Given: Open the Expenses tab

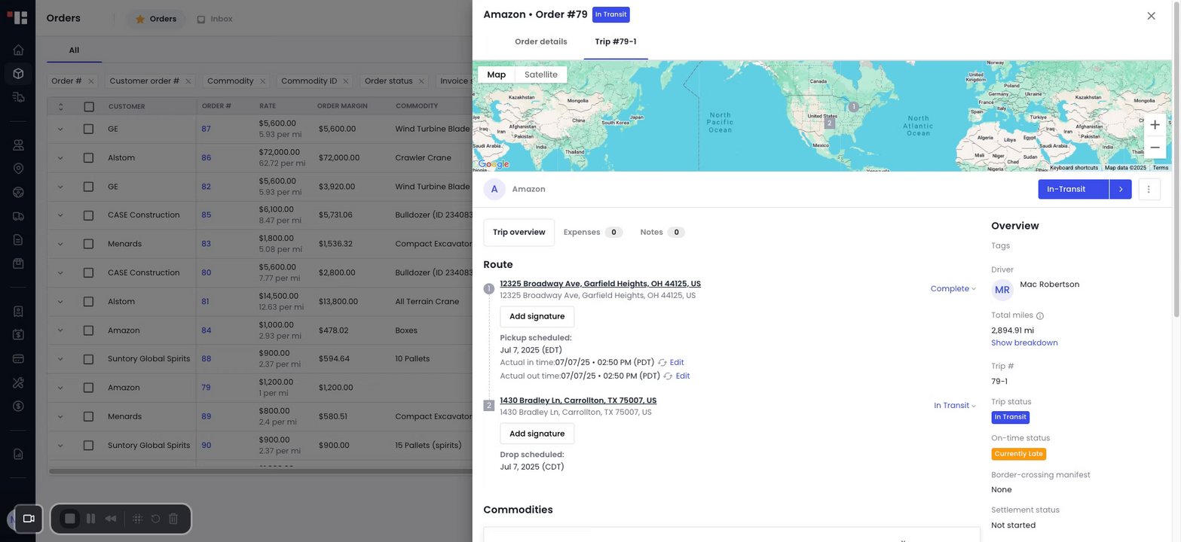Looking at the screenshot, I should pos(593,233).
